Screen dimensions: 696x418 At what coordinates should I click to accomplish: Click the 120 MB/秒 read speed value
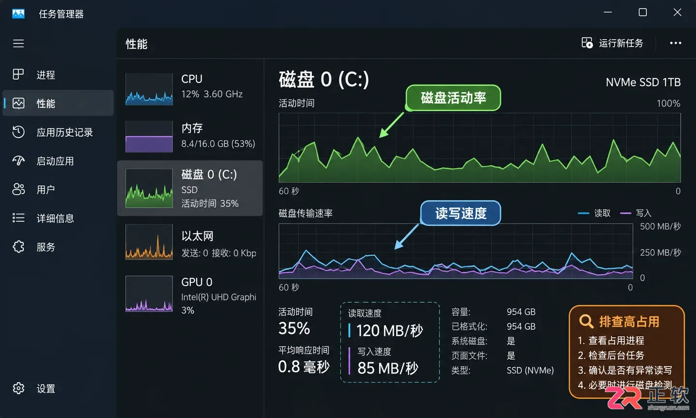coord(390,331)
